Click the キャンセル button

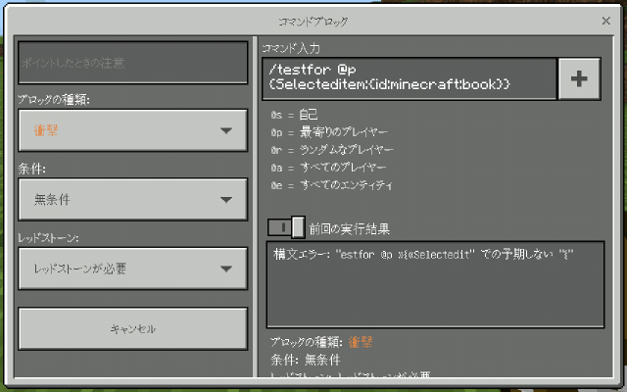click(x=133, y=329)
